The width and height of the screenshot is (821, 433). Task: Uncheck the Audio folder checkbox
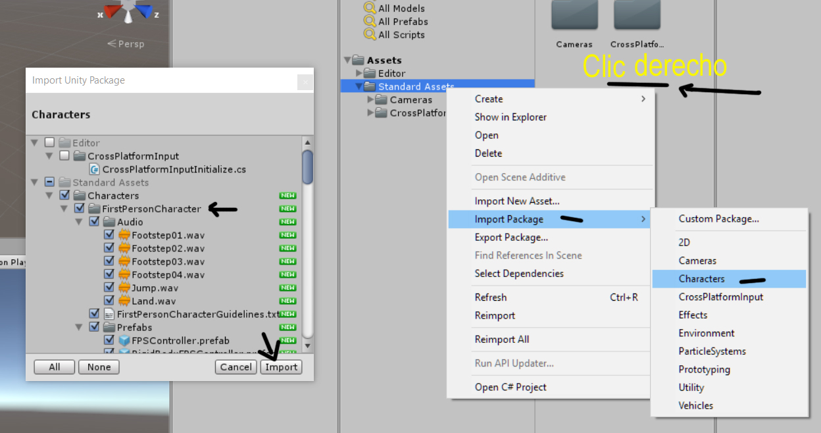(x=94, y=222)
